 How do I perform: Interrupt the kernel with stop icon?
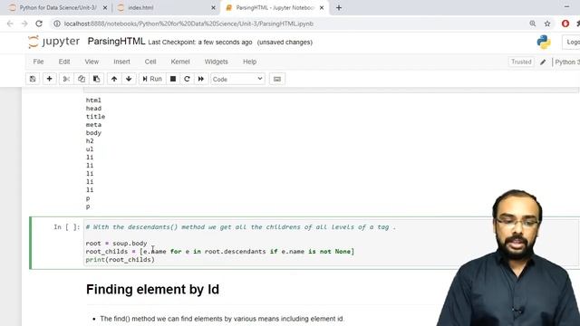(x=173, y=79)
